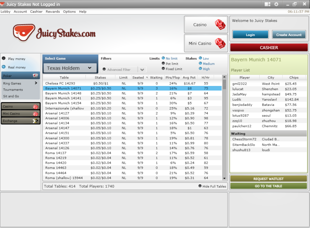Viewport: 310px width, 228px height.
Task: Open the Help menu
Action: pos(83,11)
